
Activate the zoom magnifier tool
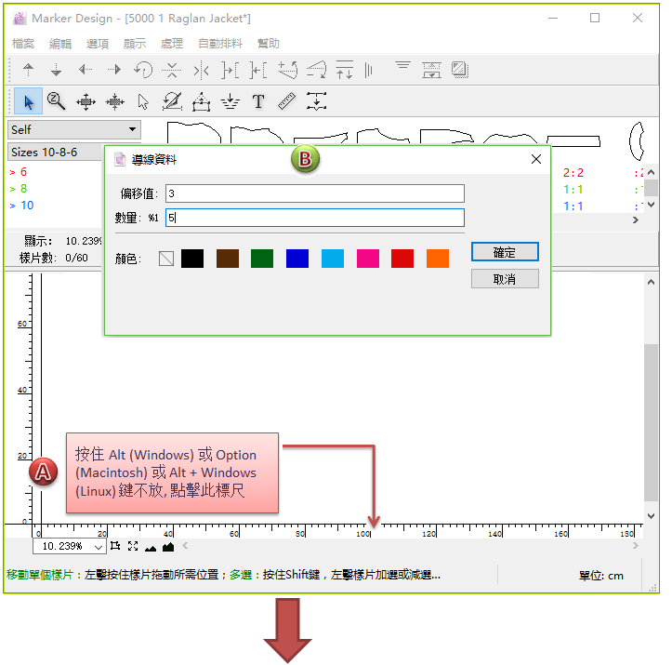[57, 101]
